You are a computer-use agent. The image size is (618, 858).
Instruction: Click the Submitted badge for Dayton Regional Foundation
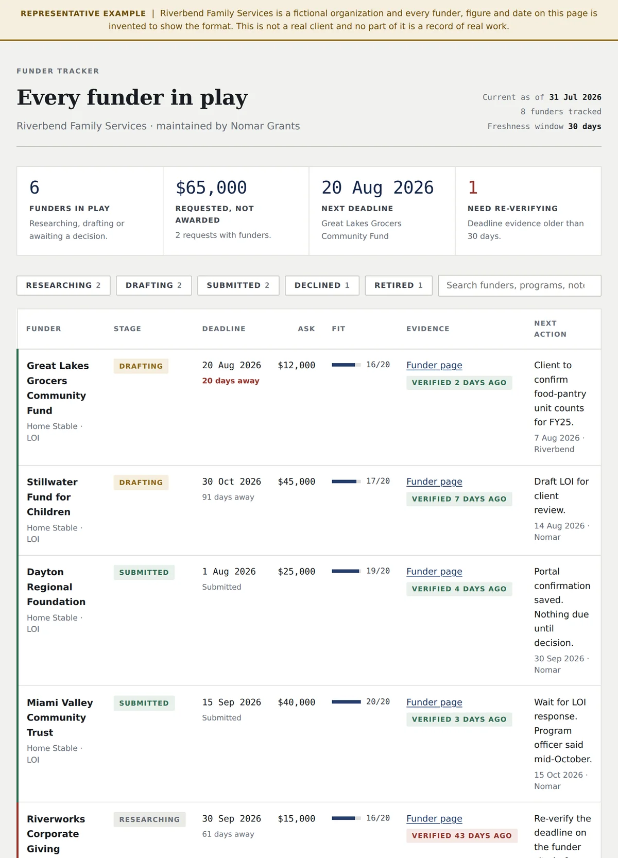point(144,573)
